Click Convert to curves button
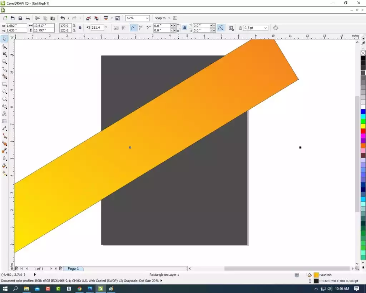Image resolution: width=366 pixels, height=293 pixels. 276,28
